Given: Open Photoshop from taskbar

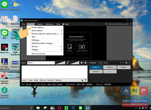Looking at the screenshot, I should point(73,108).
